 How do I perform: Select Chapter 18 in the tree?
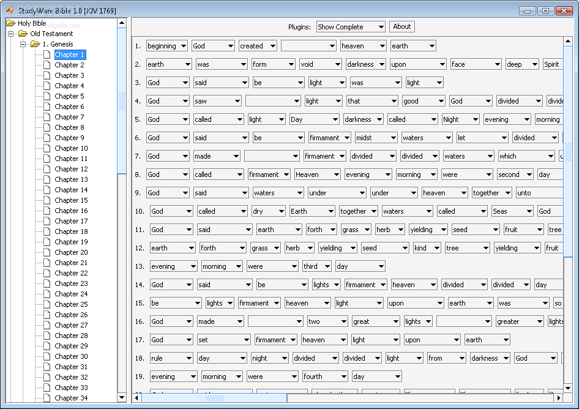(71, 231)
